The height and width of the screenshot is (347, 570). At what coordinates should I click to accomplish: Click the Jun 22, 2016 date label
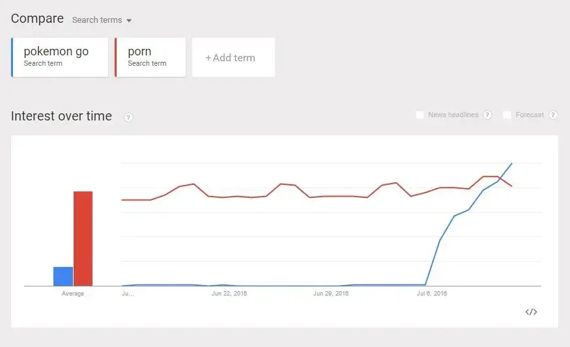[x=229, y=294]
